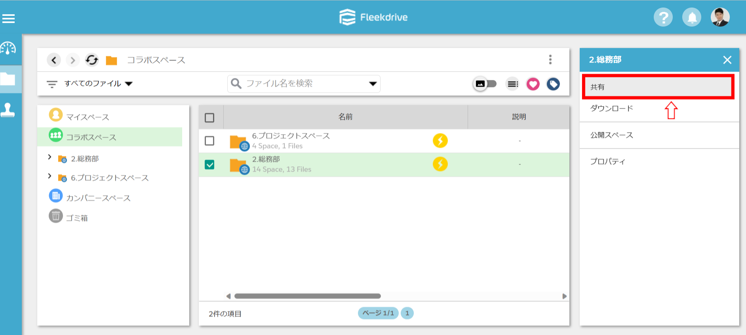Click folder icon of 6.プロジェクトスペース in list

point(239,143)
